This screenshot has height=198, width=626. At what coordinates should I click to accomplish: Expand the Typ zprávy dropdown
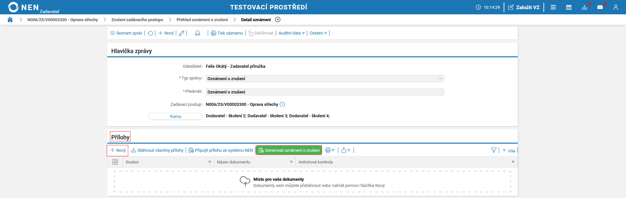click(440, 78)
